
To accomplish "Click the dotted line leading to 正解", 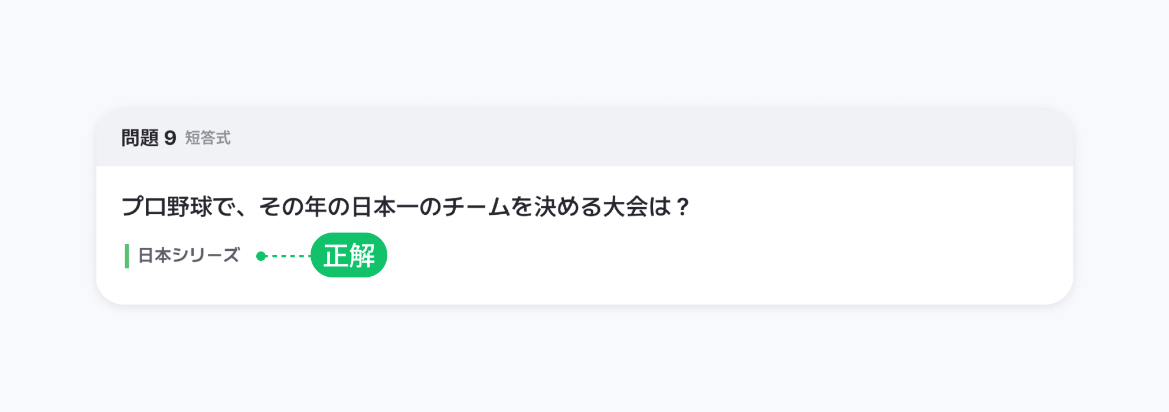I will pyautogui.click(x=289, y=256).
